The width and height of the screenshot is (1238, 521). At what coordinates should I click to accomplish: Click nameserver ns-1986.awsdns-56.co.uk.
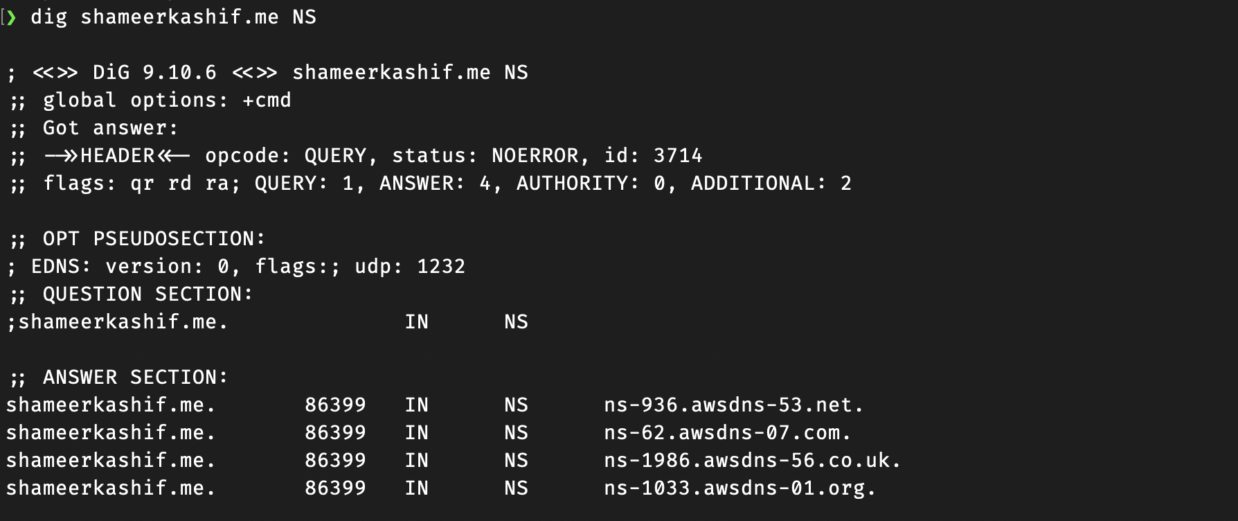coord(753,461)
